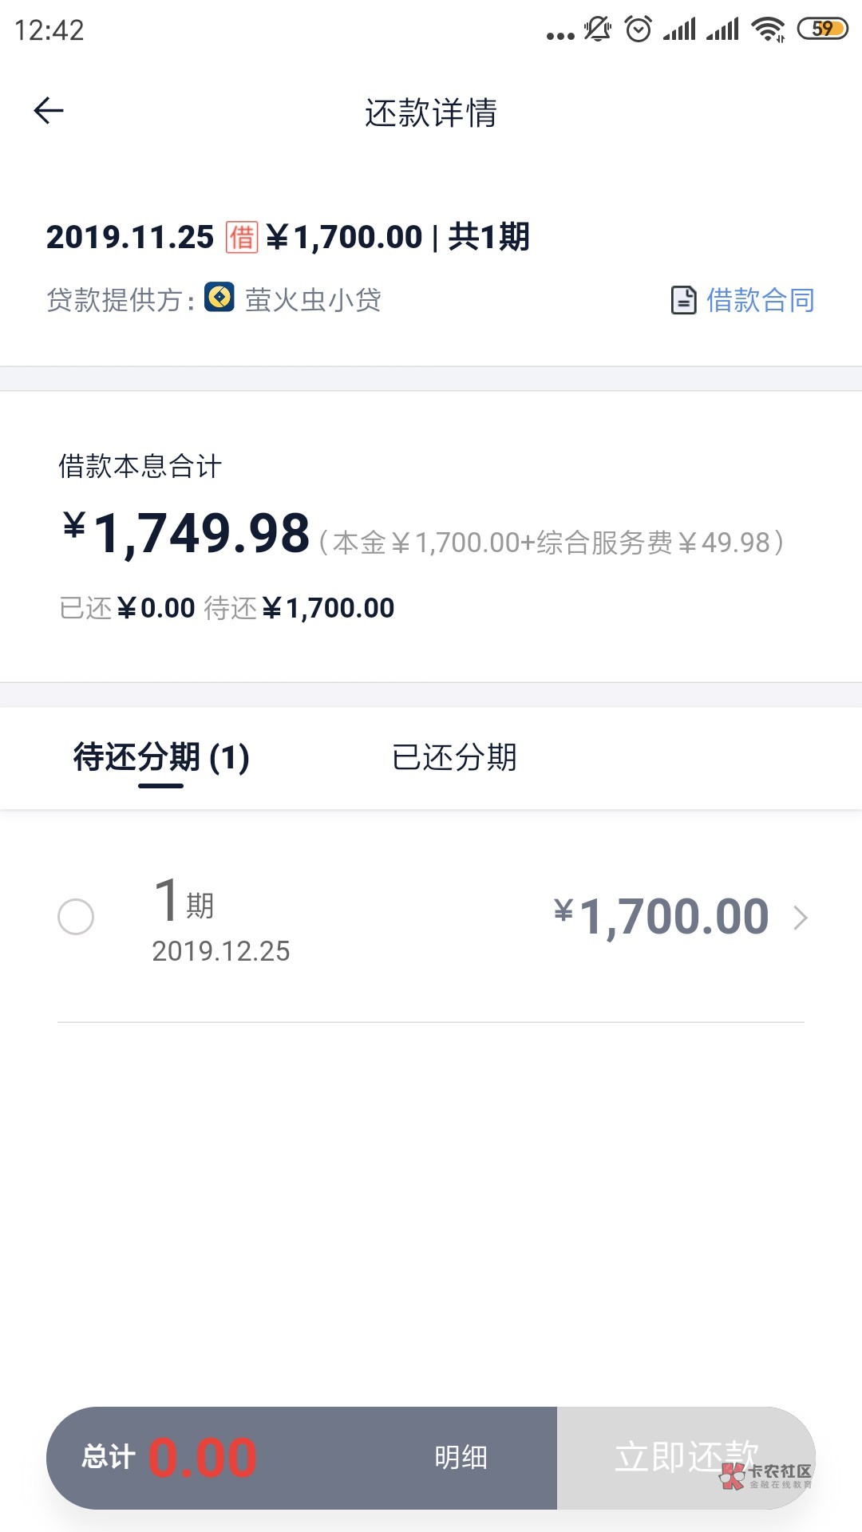Tap the alarm clock status icon
The image size is (862, 1532).
tap(639, 30)
